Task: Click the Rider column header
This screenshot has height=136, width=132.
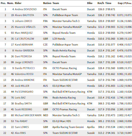Action: click(18, 3)
